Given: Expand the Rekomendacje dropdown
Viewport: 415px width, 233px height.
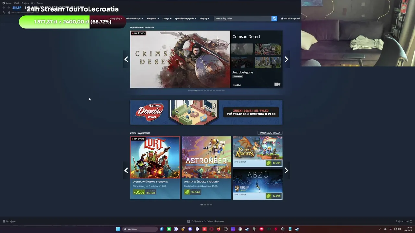Looking at the screenshot, I should coord(134,19).
